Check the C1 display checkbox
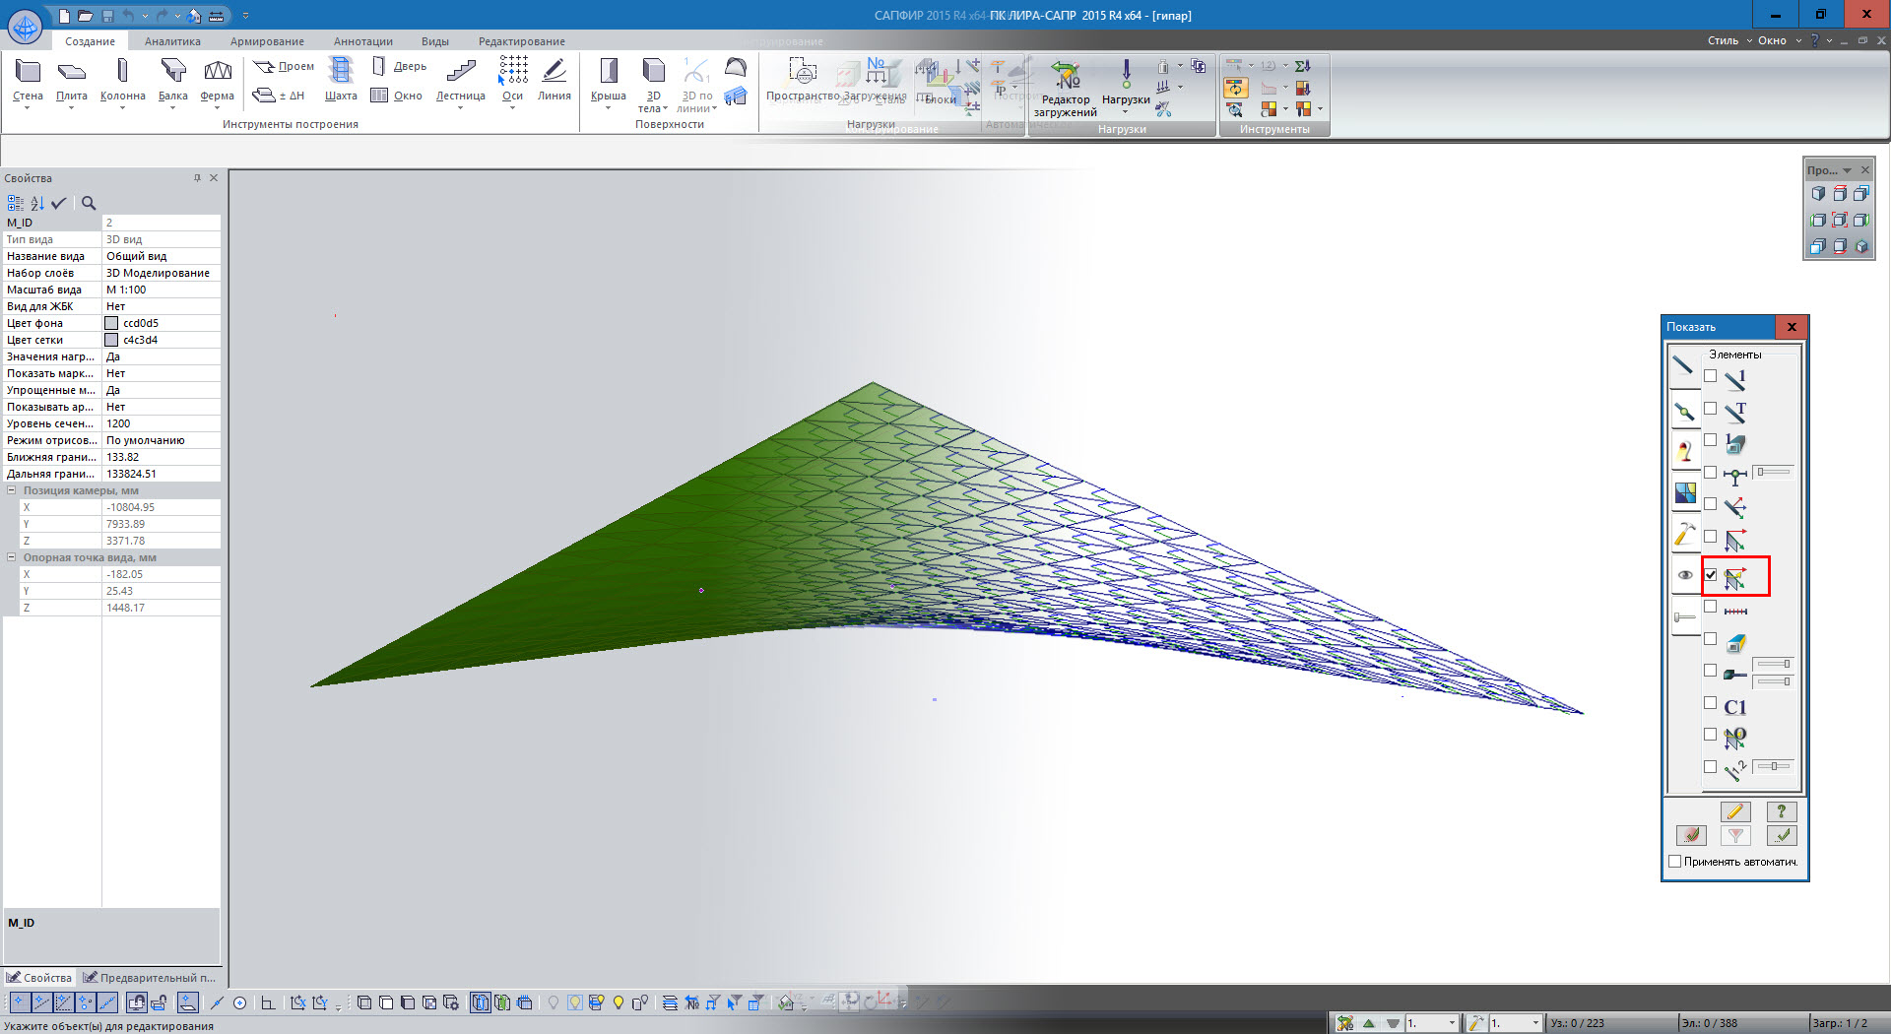Screen dimensions: 1891x1034 pyautogui.click(x=1711, y=703)
